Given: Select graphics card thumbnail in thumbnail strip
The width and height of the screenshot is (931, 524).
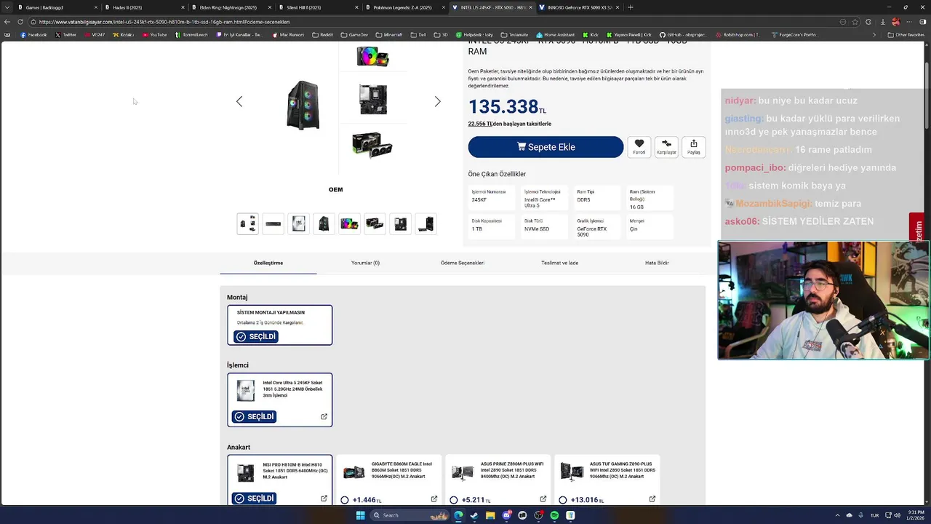Looking at the screenshot, I should click(x=375, y=223).
